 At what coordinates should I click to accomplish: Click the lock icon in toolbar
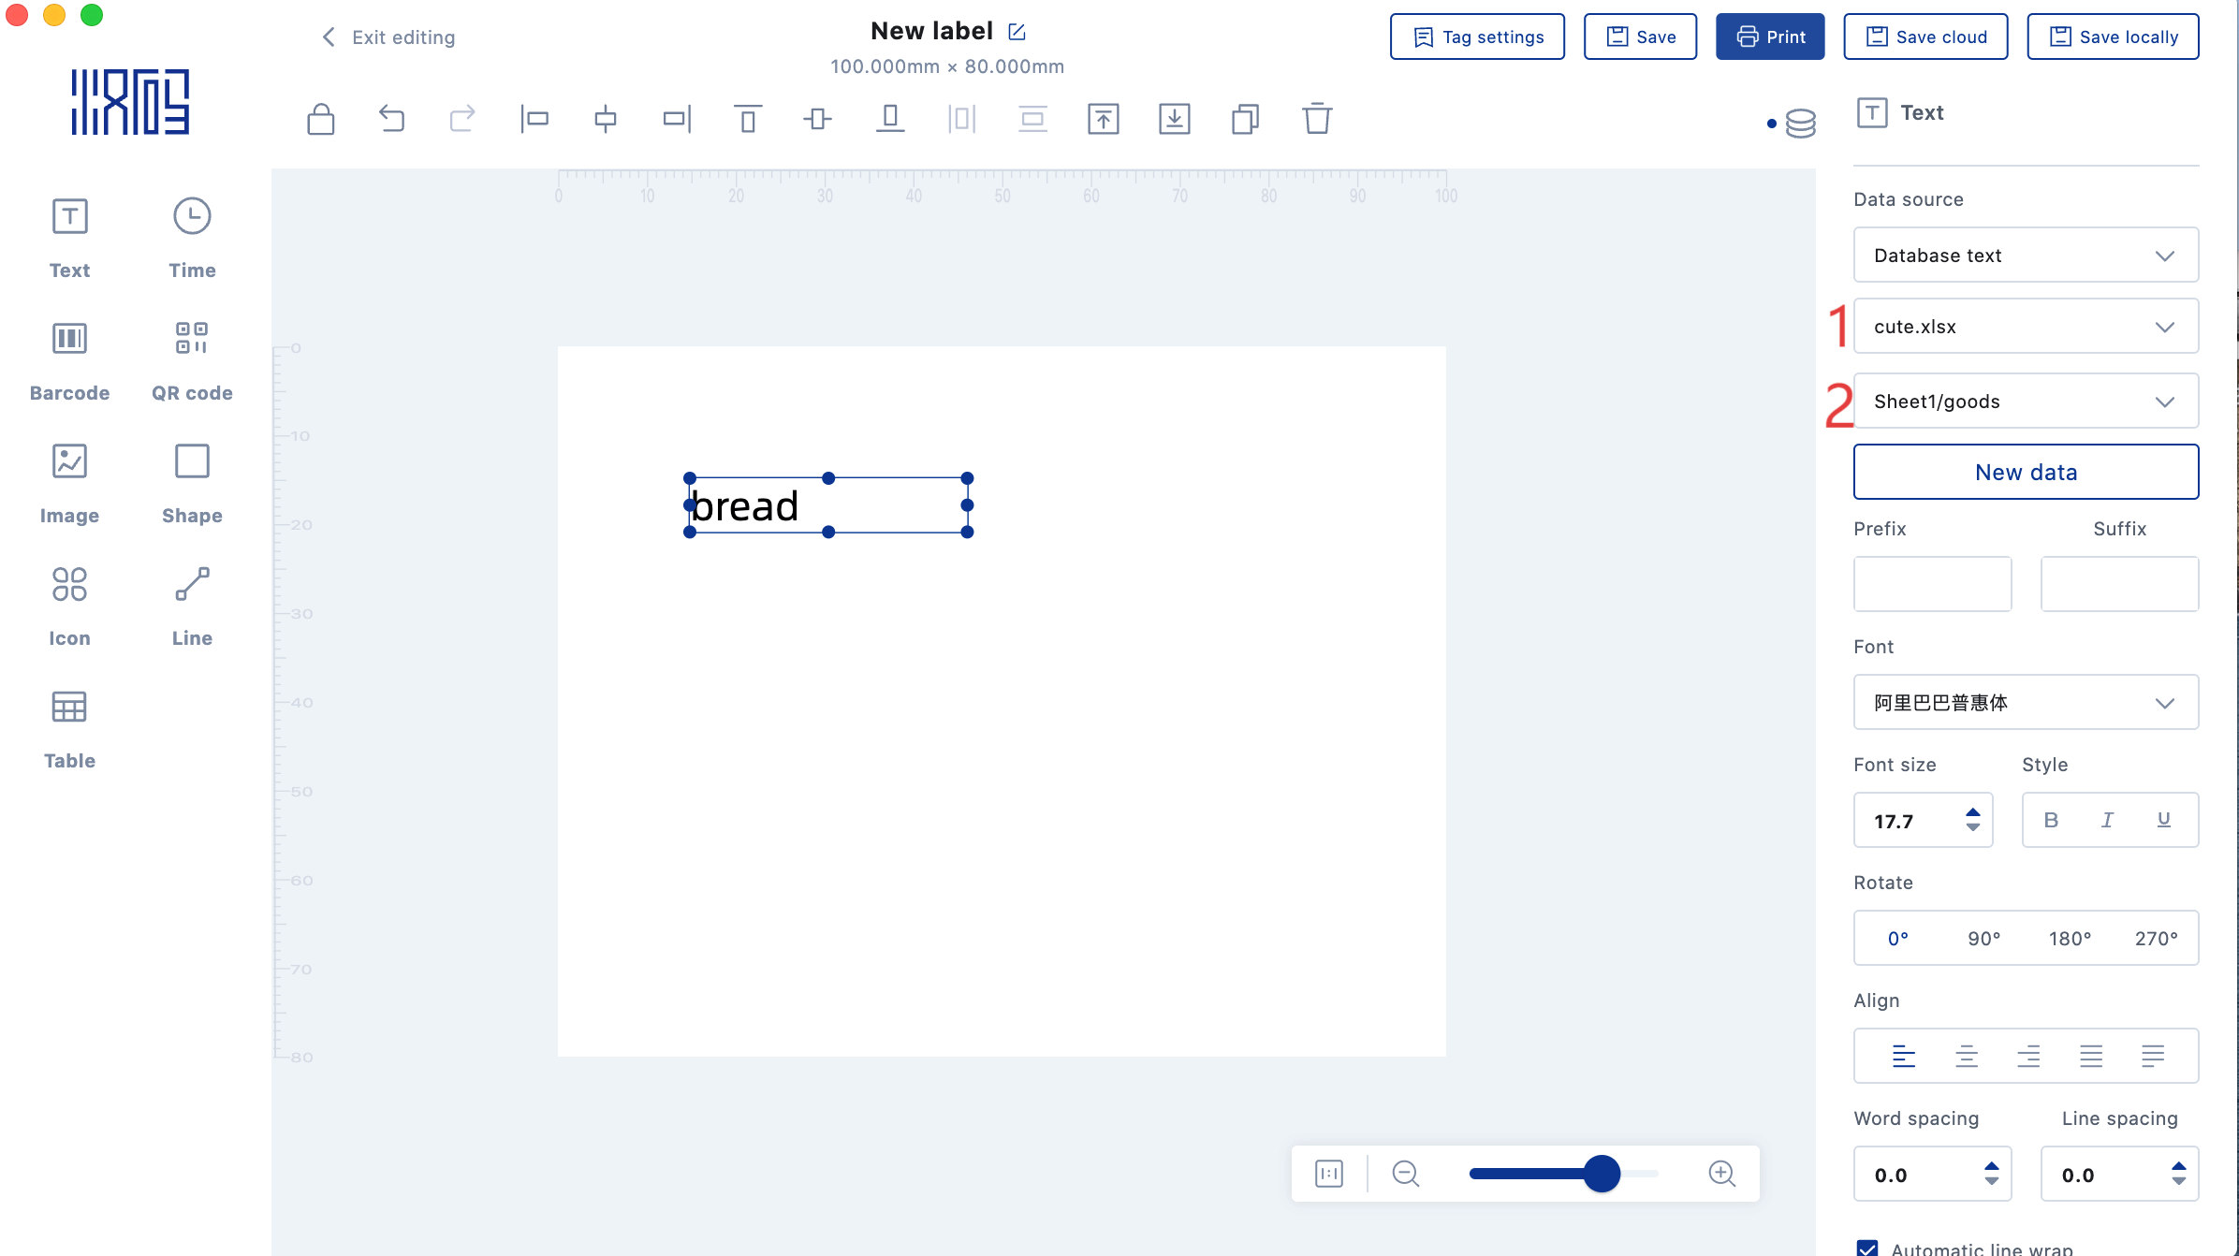[x=320, y=119]
